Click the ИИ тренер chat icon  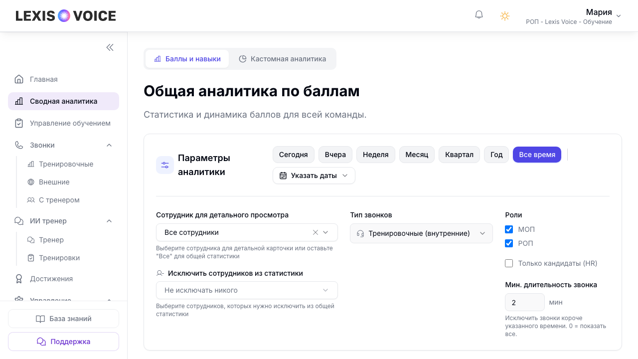coord(19,221)
